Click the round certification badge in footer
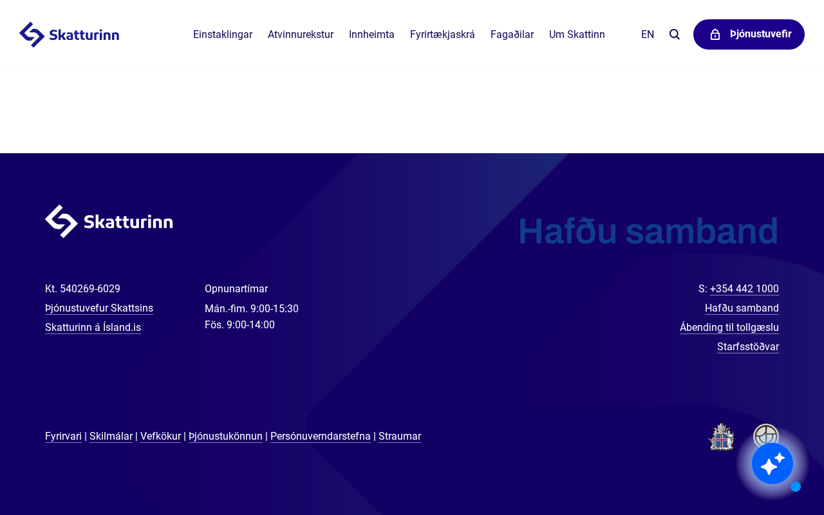Screen dimensions: 824x515 766,433
